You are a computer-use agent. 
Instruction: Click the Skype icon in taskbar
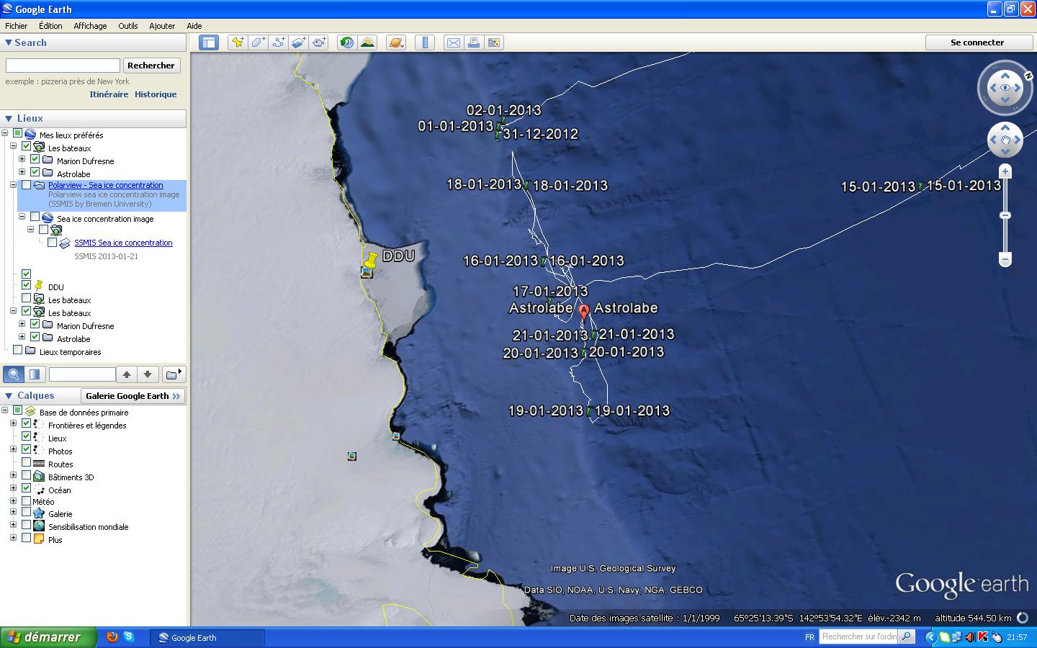[x=129, y=637]
